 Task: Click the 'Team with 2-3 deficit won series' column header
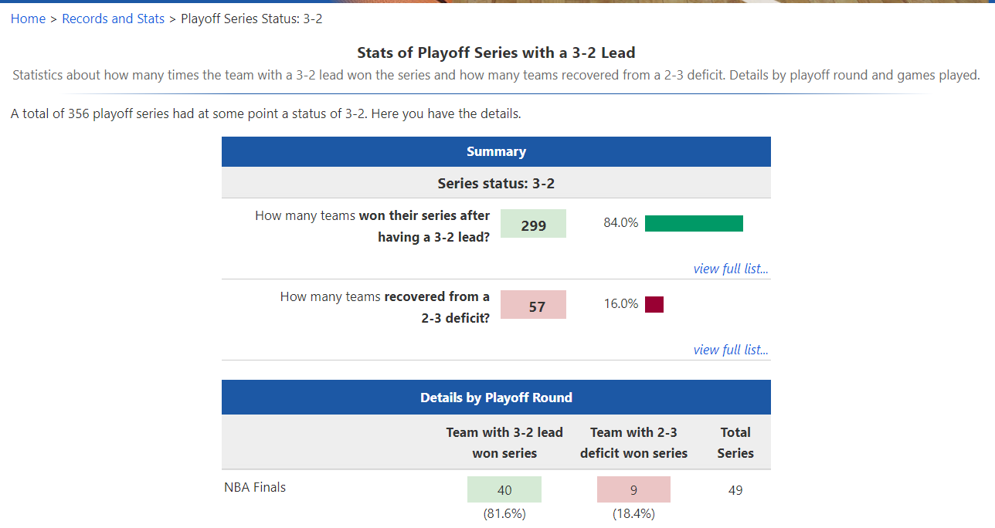coord(633,442)
